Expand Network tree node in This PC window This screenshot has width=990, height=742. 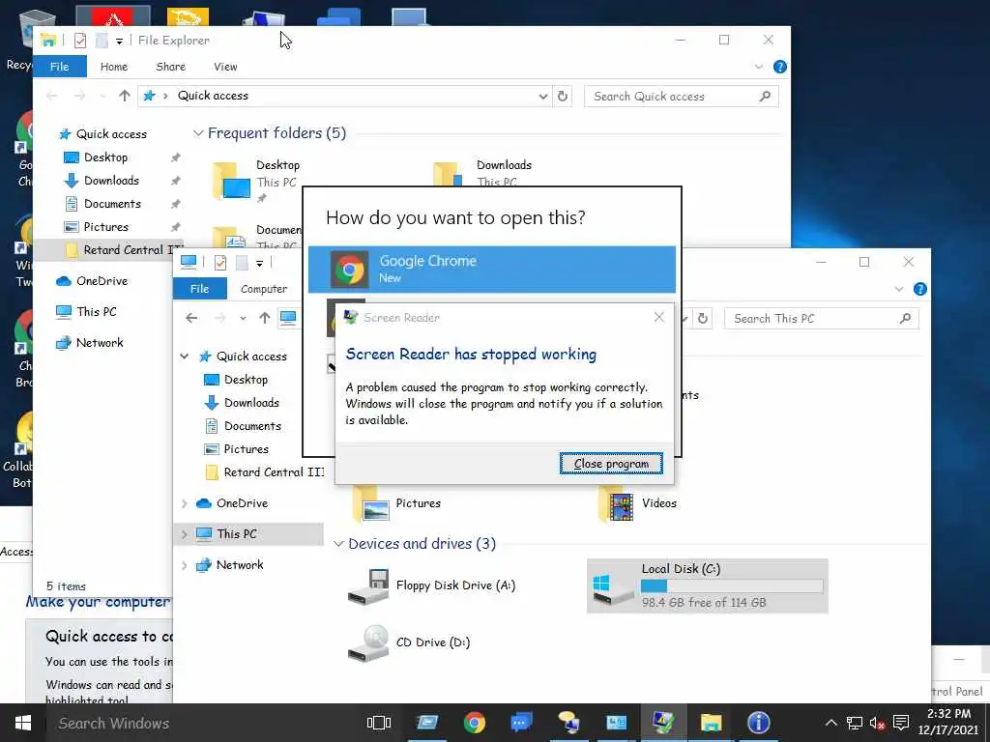pyautogui.click(x=185, y=565)
